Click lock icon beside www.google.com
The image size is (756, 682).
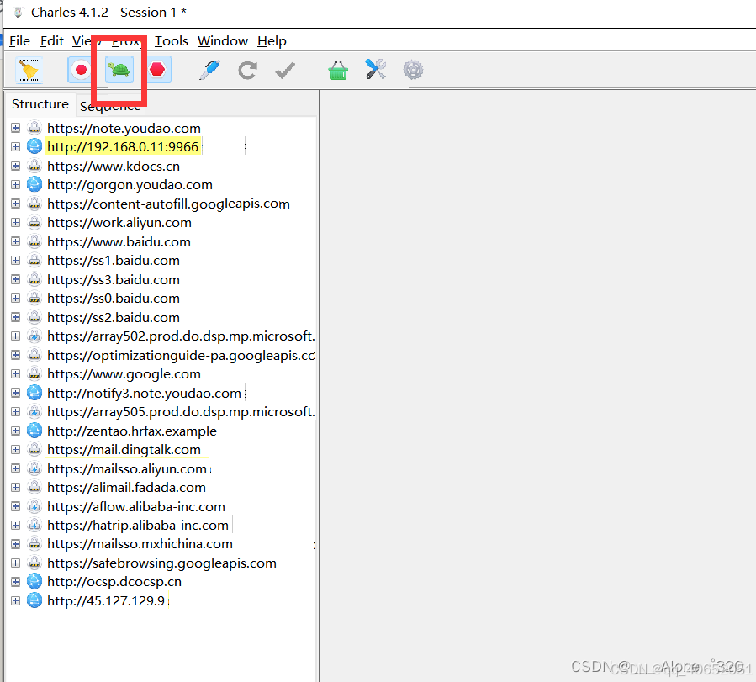click(34, 373)
